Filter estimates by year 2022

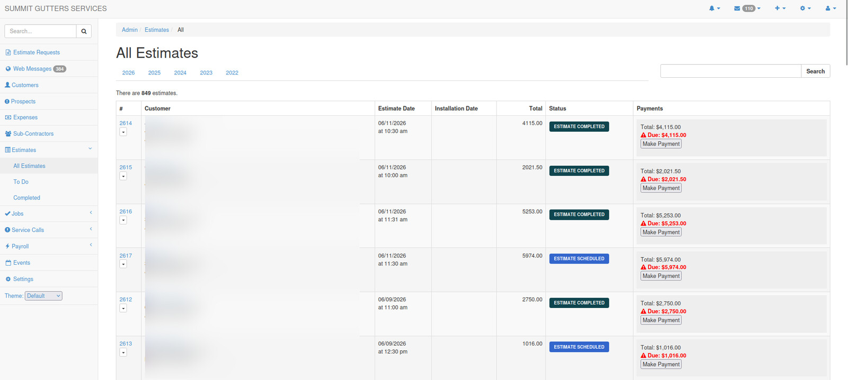[x=232, y=73]
